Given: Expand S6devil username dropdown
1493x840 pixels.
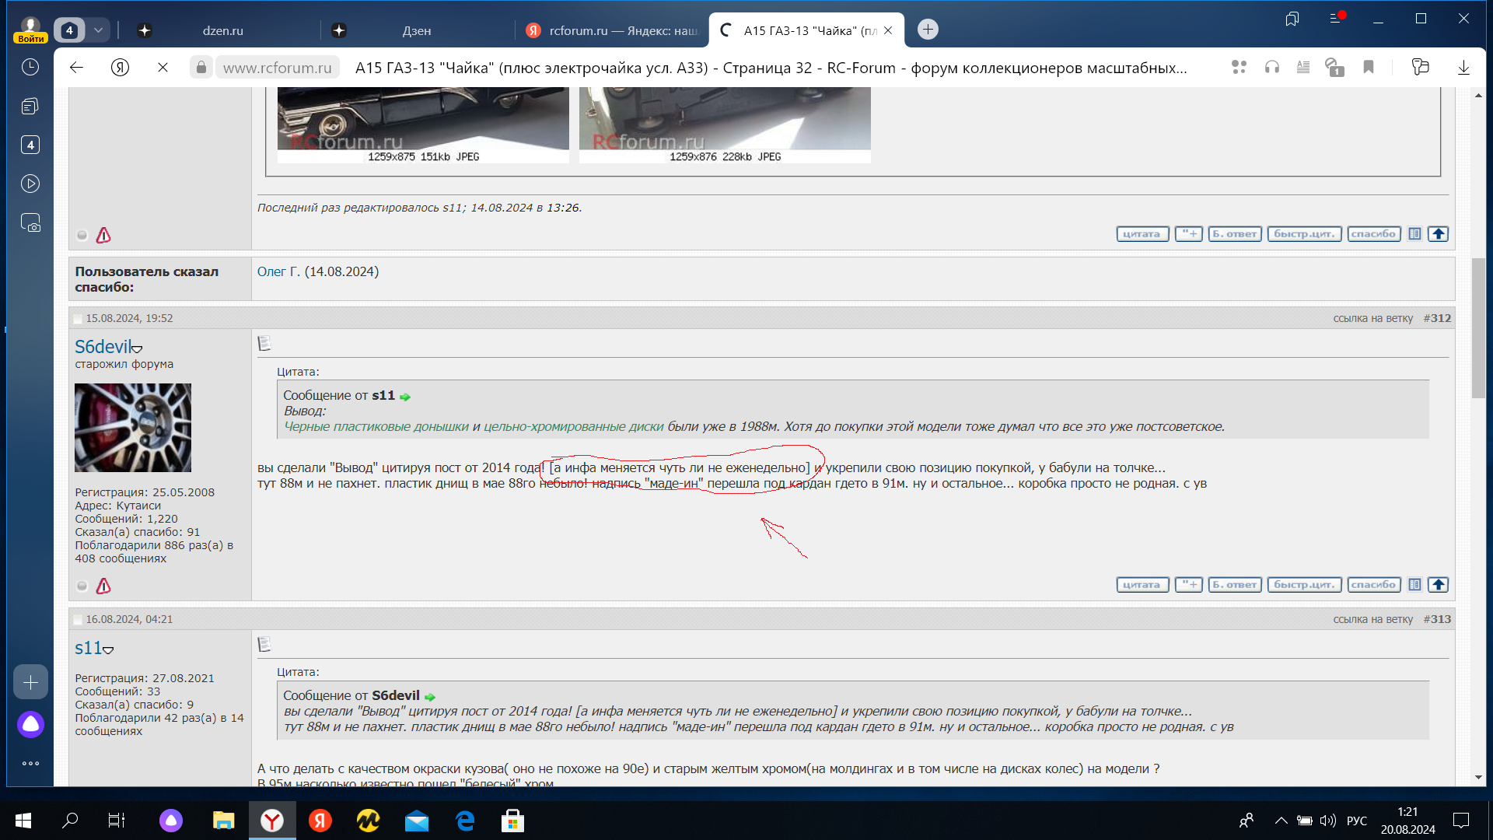Looking at the screenshot, I should coord(138,349).
